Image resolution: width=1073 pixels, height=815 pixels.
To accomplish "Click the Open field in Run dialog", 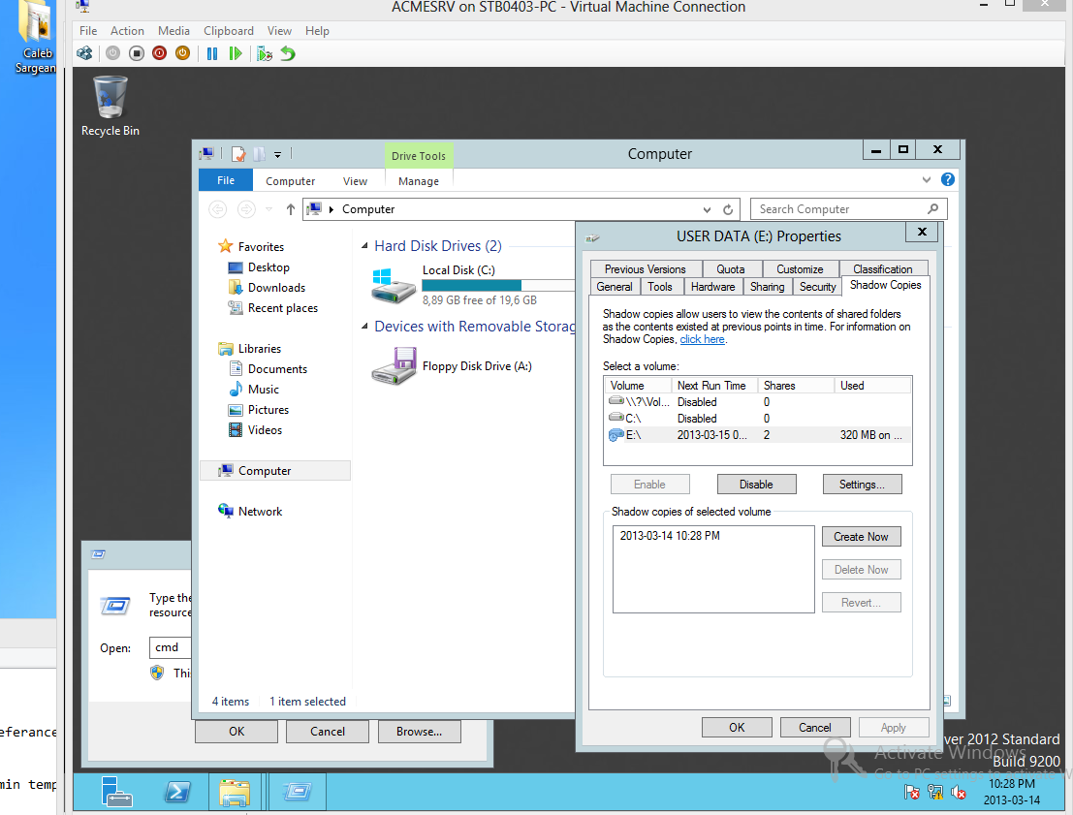I will click(x=171, y=647).
